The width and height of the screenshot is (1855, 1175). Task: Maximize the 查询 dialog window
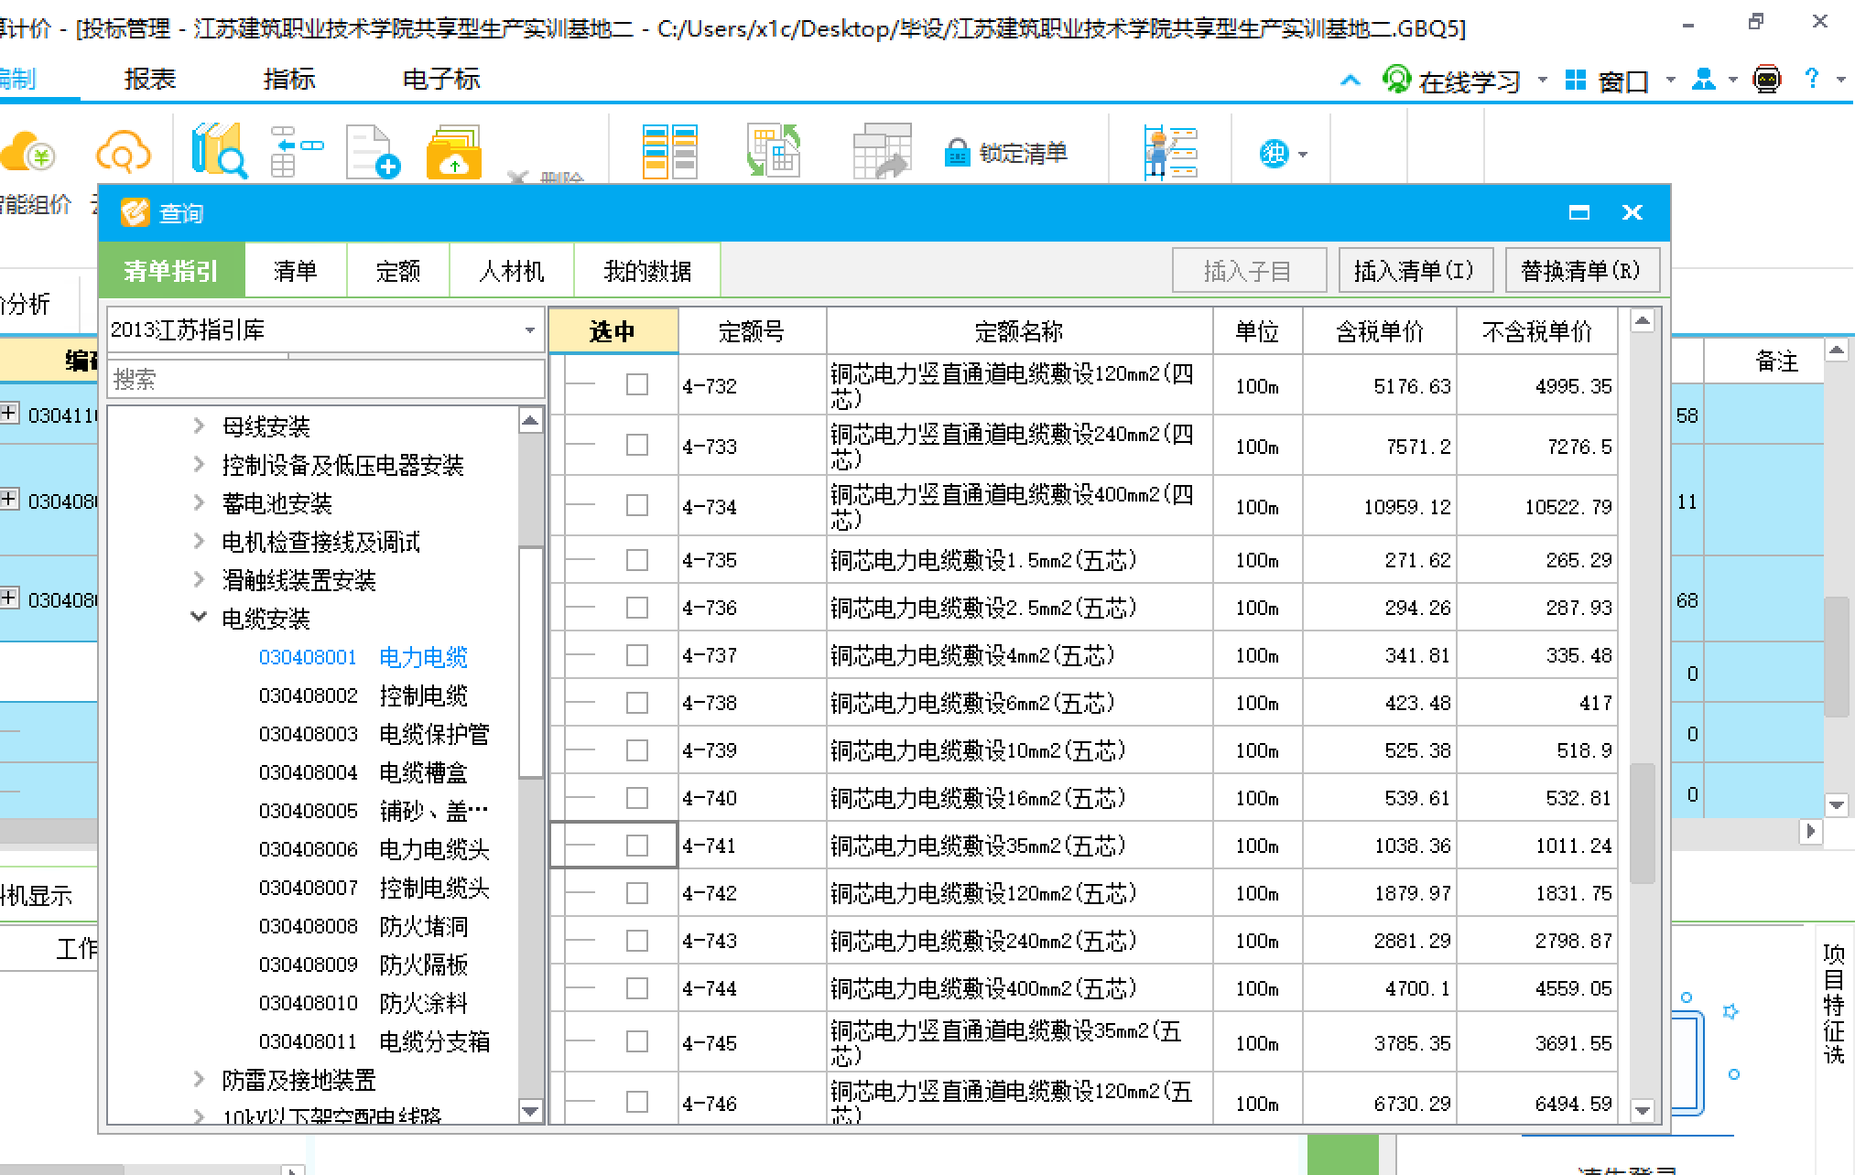1578,213
